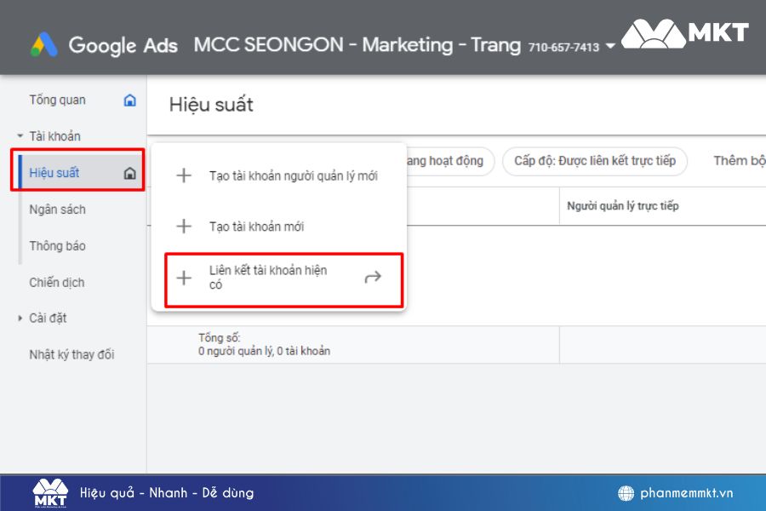Collapse the Tài khoản section in the sidebar
The image size is (766, 511).
[20, 135]
